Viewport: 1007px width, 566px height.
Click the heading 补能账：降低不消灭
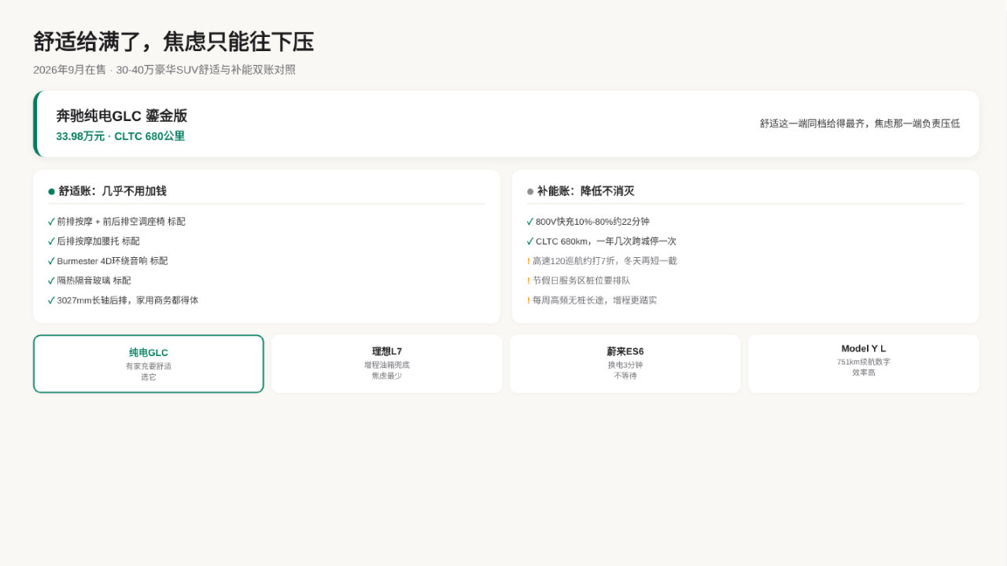[585, 191]
